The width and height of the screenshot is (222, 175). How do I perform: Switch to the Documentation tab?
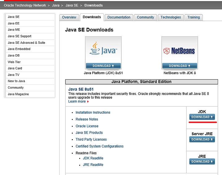click(x=119, y=17)
